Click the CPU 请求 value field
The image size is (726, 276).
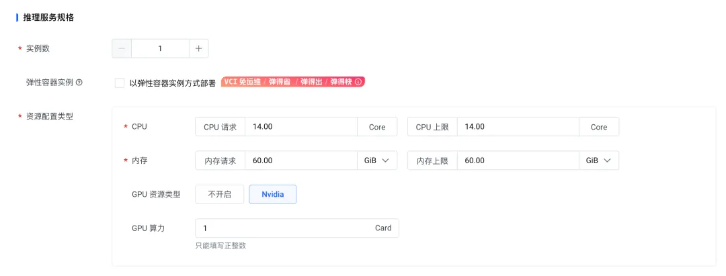point(300,127)
